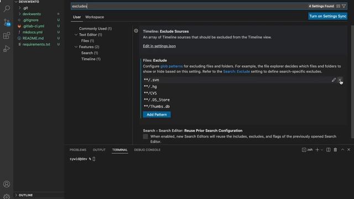Maximize the panel with up chevron

[342, 150]
